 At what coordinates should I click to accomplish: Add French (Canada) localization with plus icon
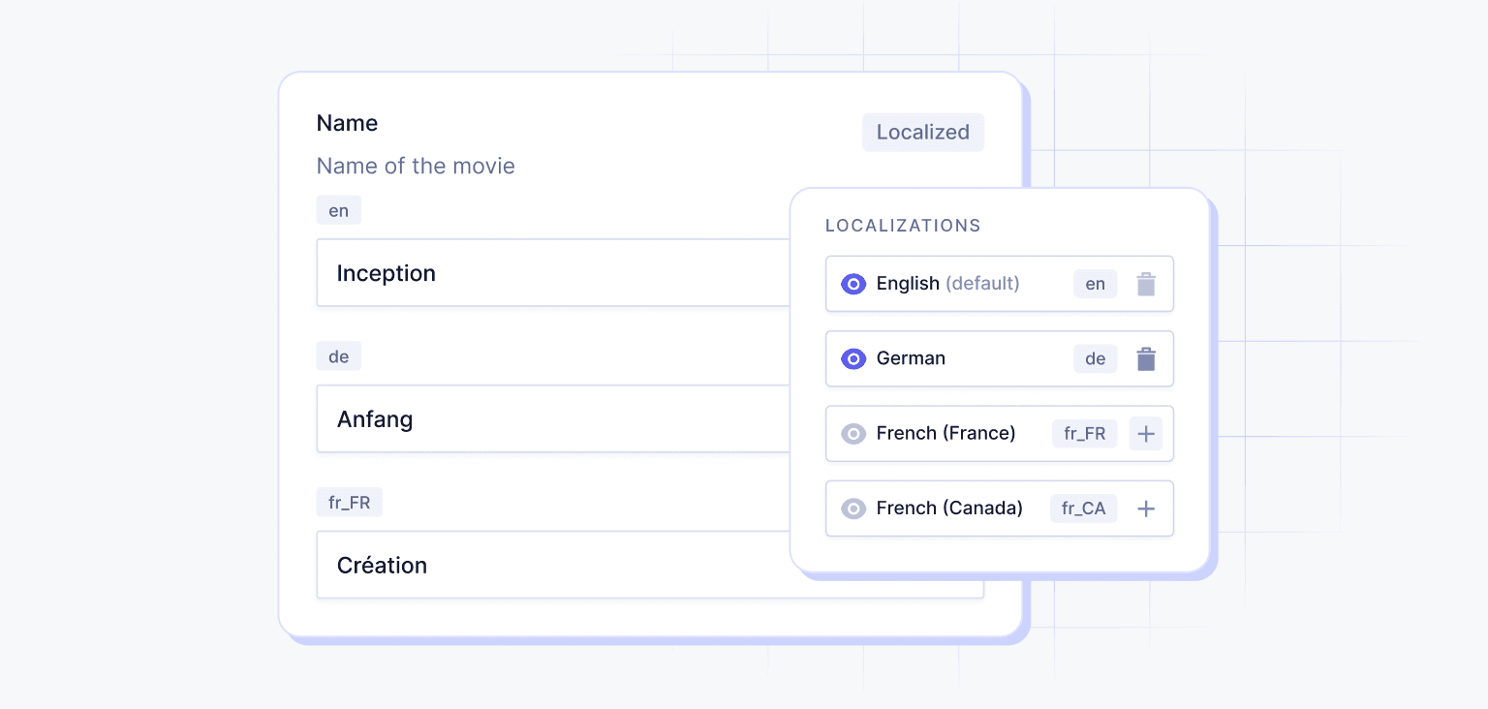1146,509
